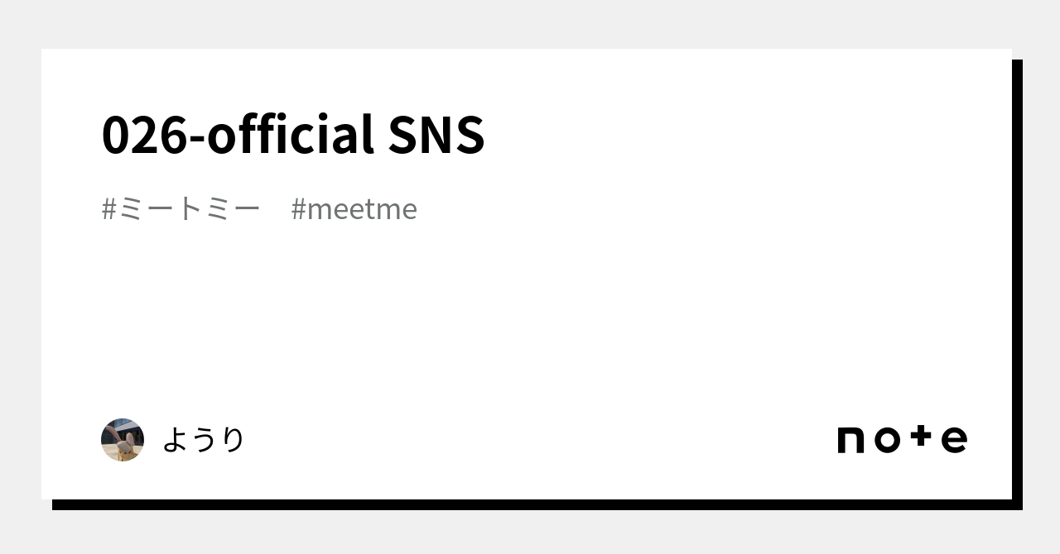This screenshot has height=554, width=1060.
Task: Click the plus-shaped "t" in note logo
Action: [x=922, y=437]
